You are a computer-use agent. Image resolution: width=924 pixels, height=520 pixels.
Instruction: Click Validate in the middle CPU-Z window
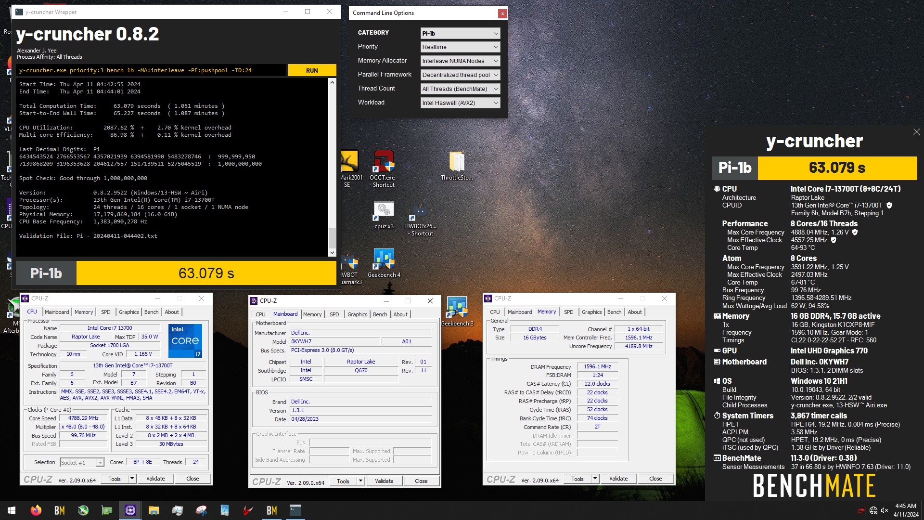coord(384,481)
